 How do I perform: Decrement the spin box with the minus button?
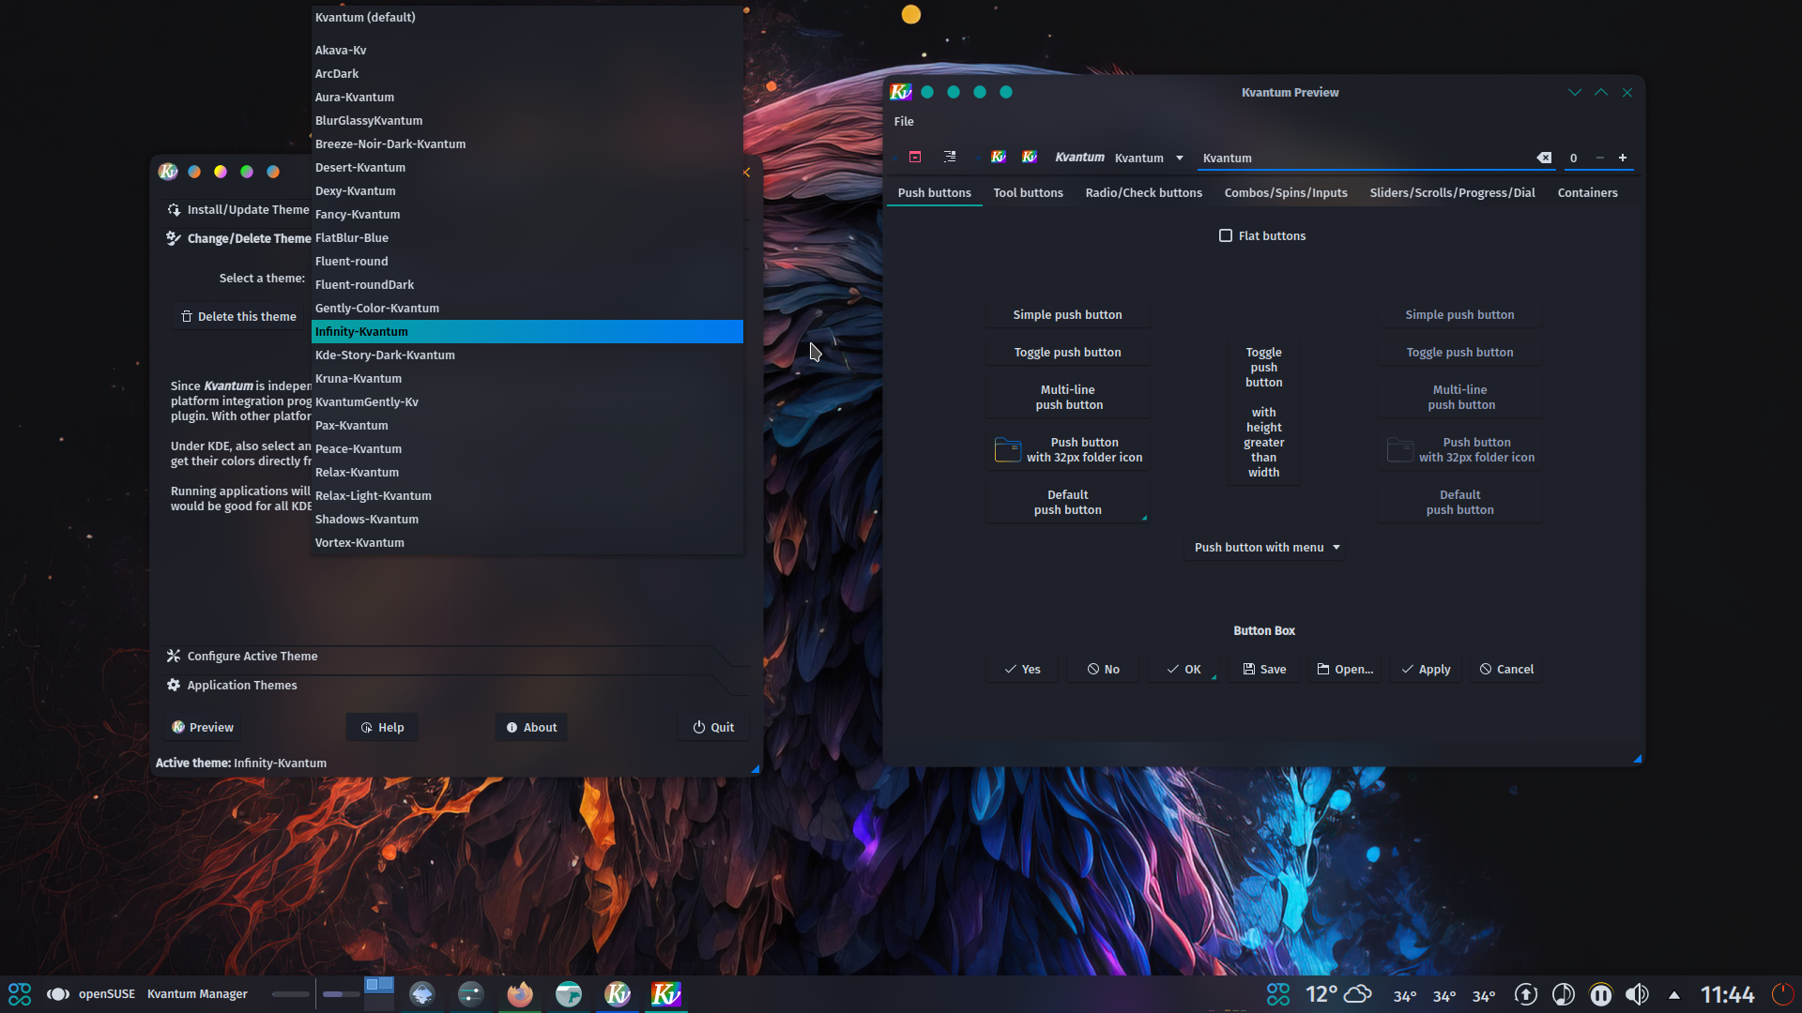[1600, 158]
